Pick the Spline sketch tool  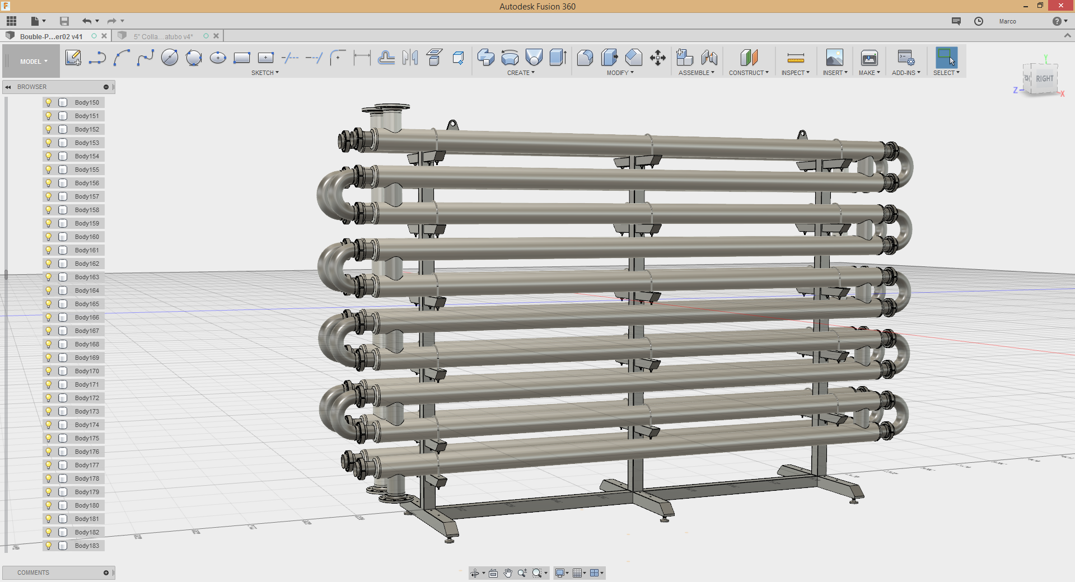(146, 58)
